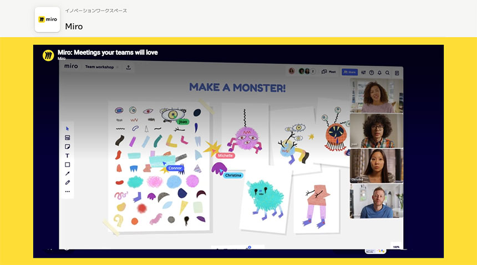Image resolution: width=477 pixels, height=265 pixels.
Task: Select the Pen drawing tool
Action: pyautogui.click(x=68, y=183)
